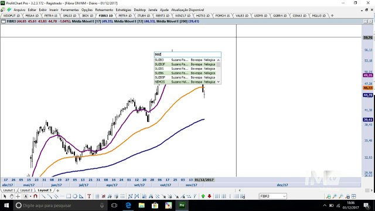Select the hand pan tool
375x211 pixels.
(x=11, y=196)
